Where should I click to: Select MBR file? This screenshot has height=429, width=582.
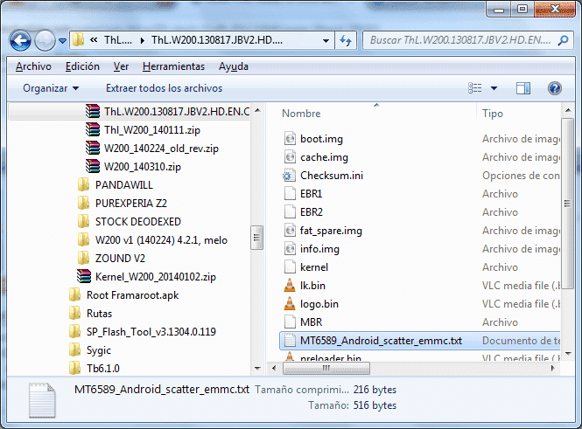click(x=303, y=322)
